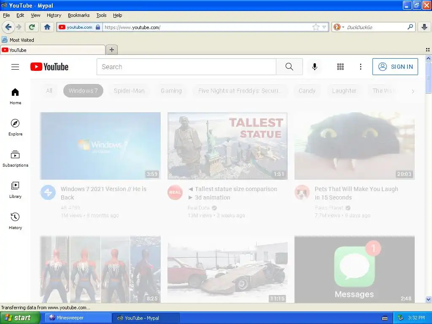Open the YouTube apps grid icon

point(340,67)
